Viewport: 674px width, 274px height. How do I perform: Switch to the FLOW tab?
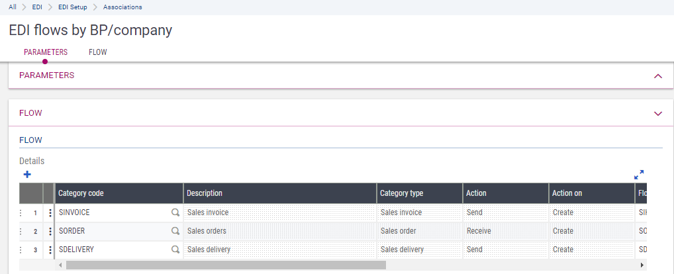coord(98,52)
